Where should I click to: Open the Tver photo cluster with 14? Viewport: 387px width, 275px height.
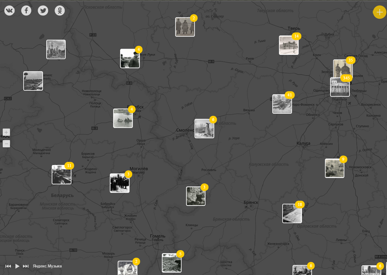[289, 45]
